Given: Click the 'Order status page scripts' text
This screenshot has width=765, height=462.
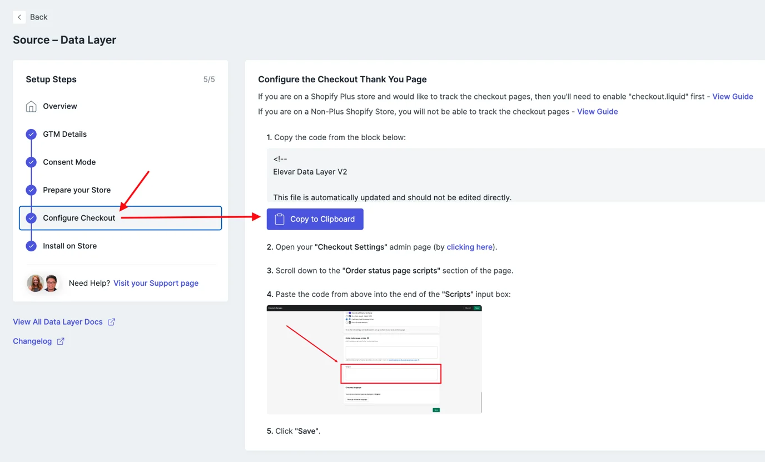Looking at the screenshot, I should tap(393, 271).
